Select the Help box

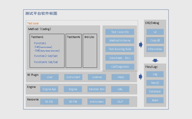click(121, 77)
